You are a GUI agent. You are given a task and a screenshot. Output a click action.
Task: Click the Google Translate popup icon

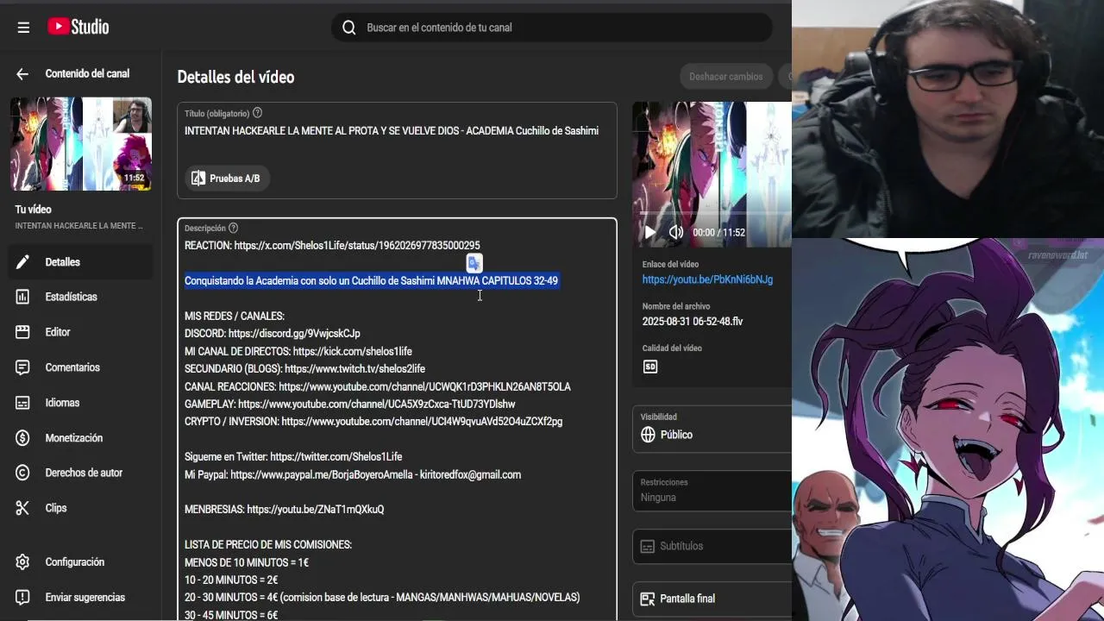point(474,263)
